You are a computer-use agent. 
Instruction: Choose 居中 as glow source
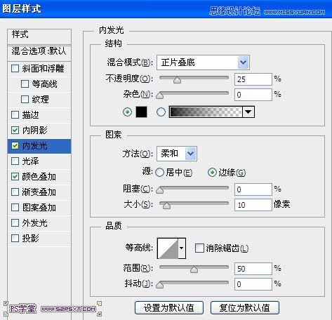[x=160, y=173]
